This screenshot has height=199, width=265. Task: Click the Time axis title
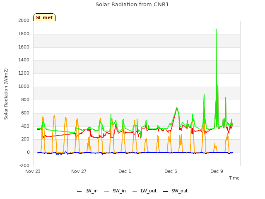pos(234,178)
